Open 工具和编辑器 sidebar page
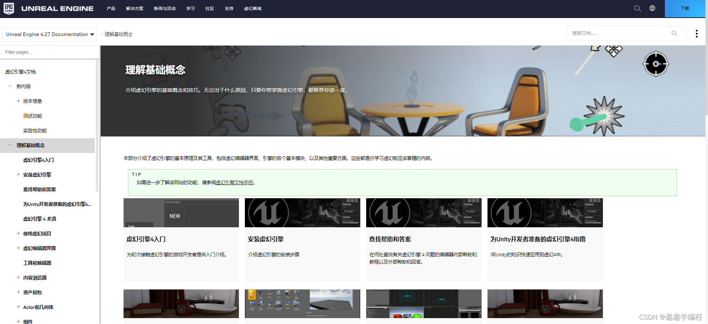The height and width of the screenshot is (324, 708). [37, 263]
